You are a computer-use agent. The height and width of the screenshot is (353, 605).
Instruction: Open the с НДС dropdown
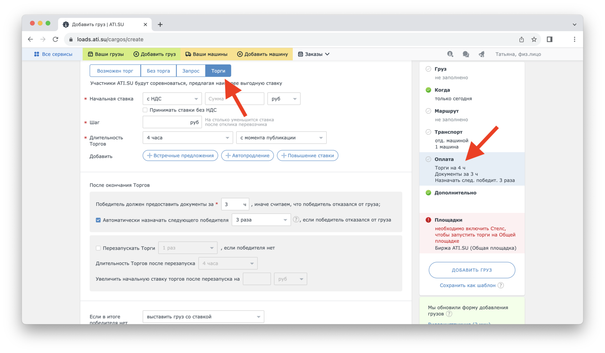[x=172, y=99]
